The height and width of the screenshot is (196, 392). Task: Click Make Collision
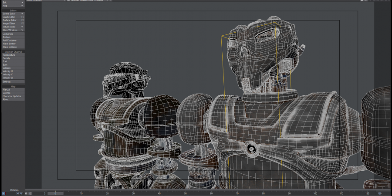(13, 47)
